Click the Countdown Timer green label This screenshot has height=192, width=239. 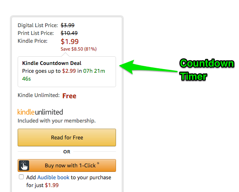click(207, 70)
